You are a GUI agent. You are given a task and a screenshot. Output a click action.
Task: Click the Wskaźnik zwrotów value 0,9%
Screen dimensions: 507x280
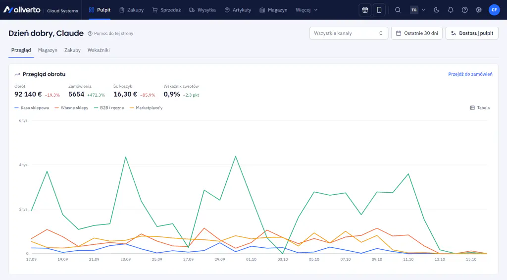click(172, 94)
